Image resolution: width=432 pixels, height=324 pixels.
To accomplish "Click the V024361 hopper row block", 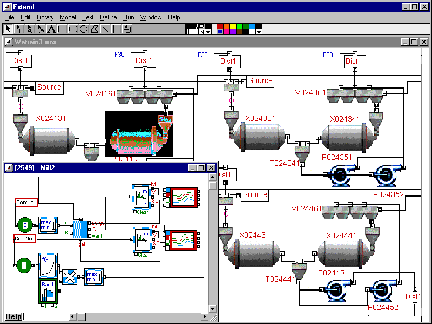I will pyautogui.click(x=355, y=96).
